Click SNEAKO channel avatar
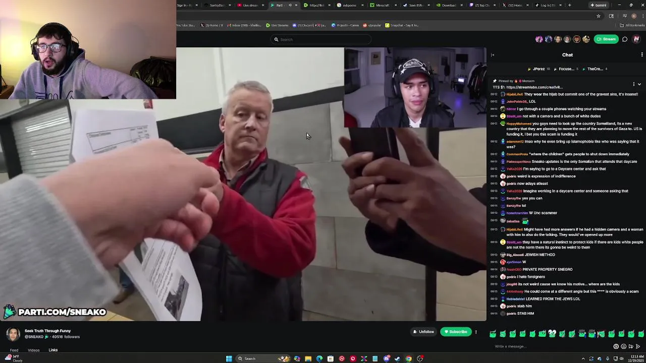 pos(13,334)
